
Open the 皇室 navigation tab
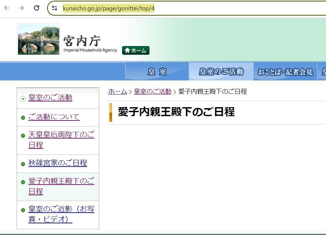(x=157, y=71)
